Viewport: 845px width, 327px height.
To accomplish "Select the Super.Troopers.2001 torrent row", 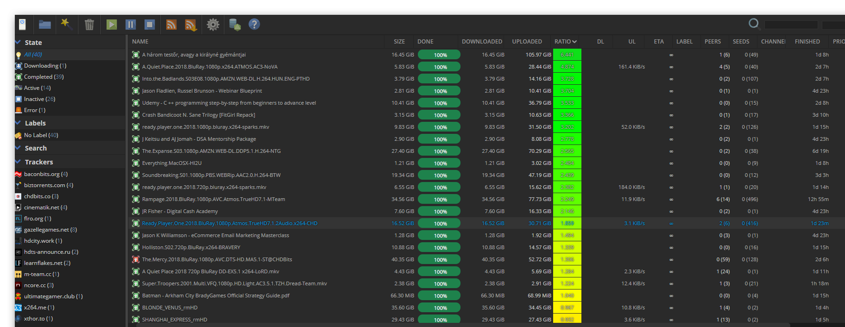I will tap(486, 283).
